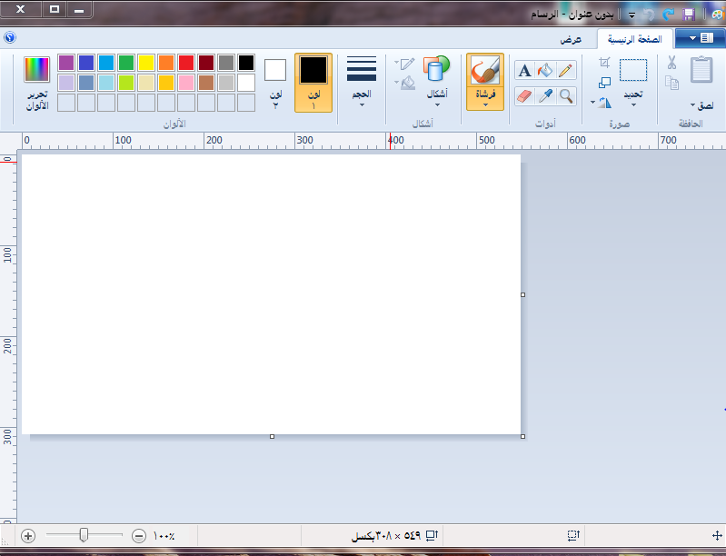Click the Crop icon in the image group
Viewport: 726px width, 556px height.
pos(605,63)
